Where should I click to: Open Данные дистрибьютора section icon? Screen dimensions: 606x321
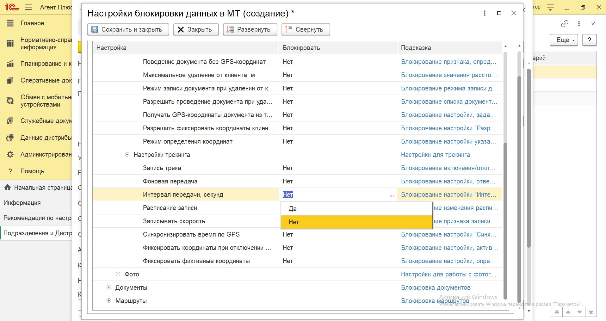pos(10,138)
